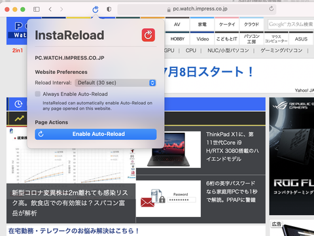This screenshot has width=314, height=236.
Task: Open the Video tab
Action: (x=202, y=39)
